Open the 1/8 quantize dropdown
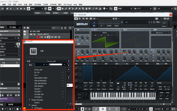 165,9
